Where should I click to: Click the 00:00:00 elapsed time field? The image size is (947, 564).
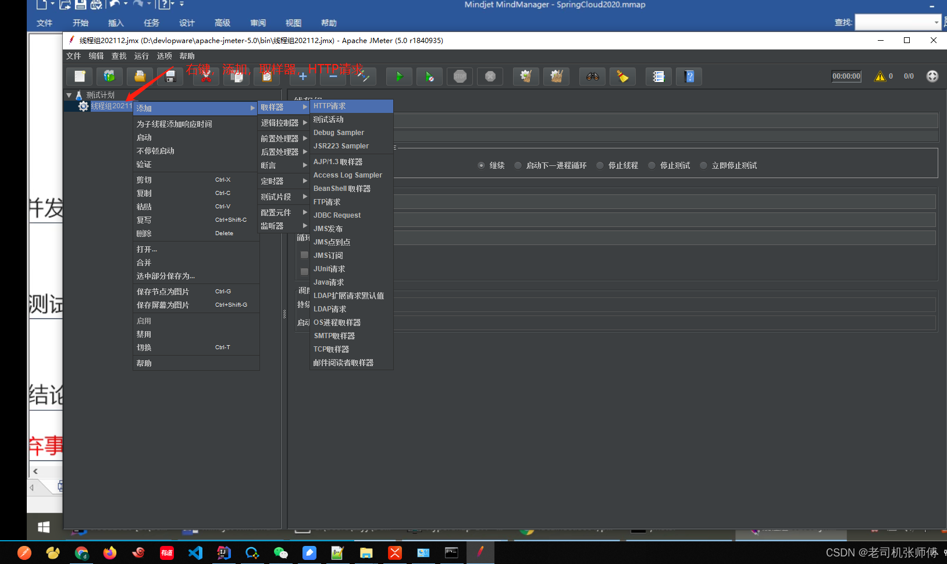point(846,76)
